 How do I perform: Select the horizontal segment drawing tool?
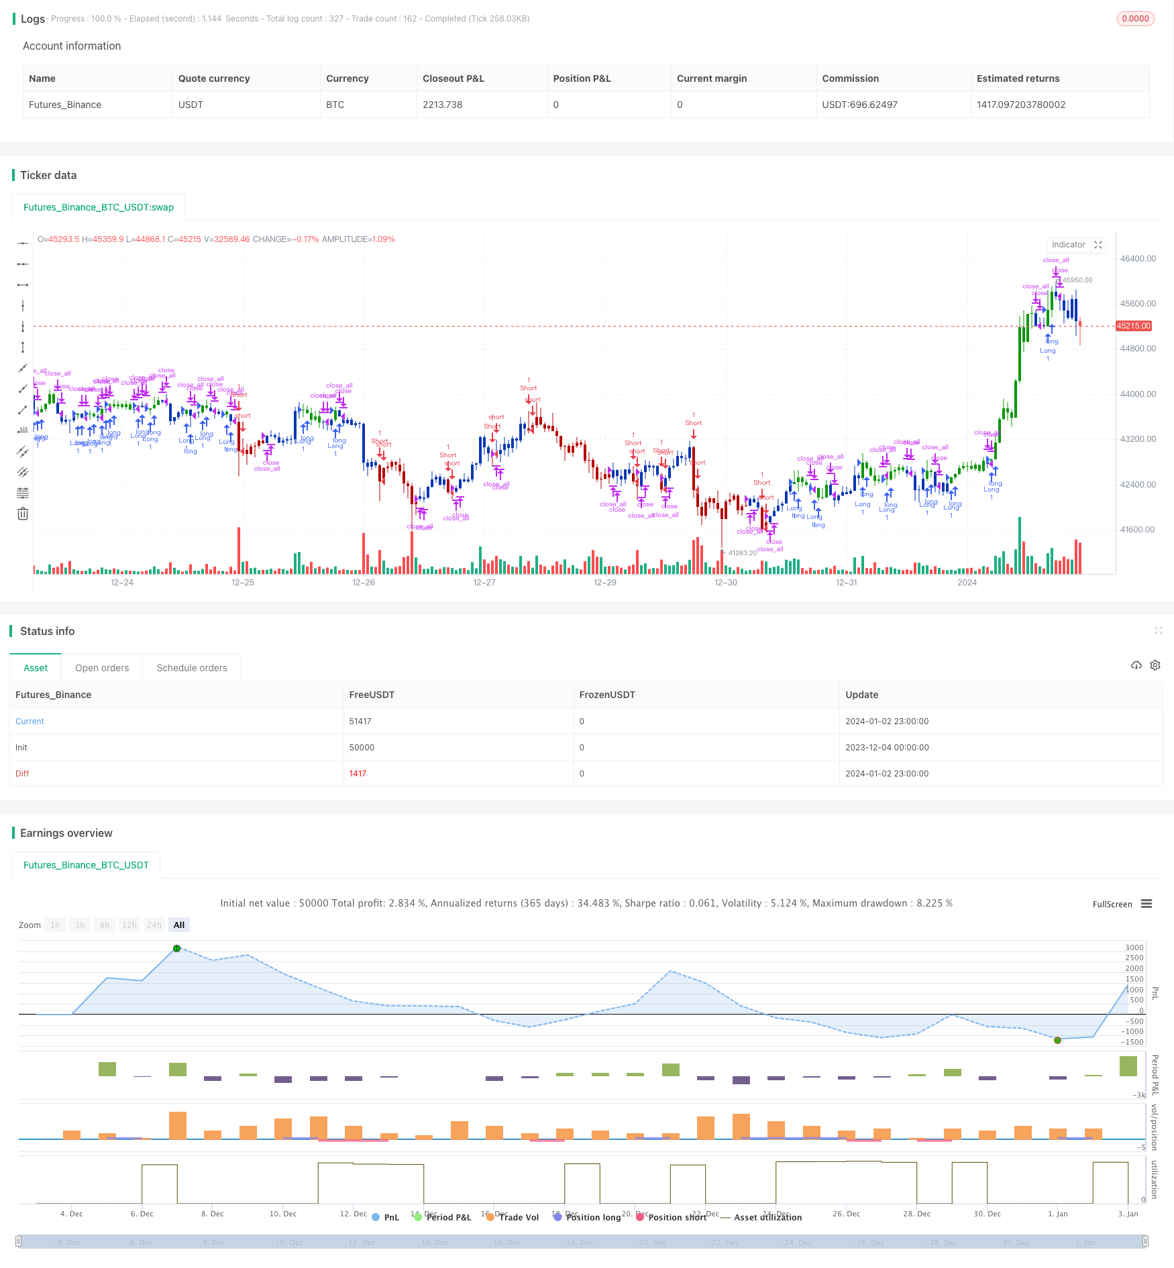(x=23, y=285)
